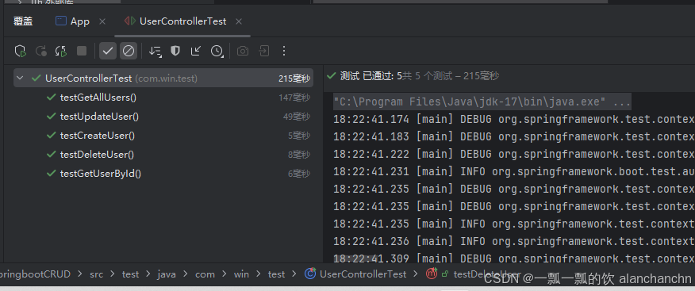The width and height of the screenshot is (695, 291).
Task: Stop the running process
Action: click(x=82, y=51)
